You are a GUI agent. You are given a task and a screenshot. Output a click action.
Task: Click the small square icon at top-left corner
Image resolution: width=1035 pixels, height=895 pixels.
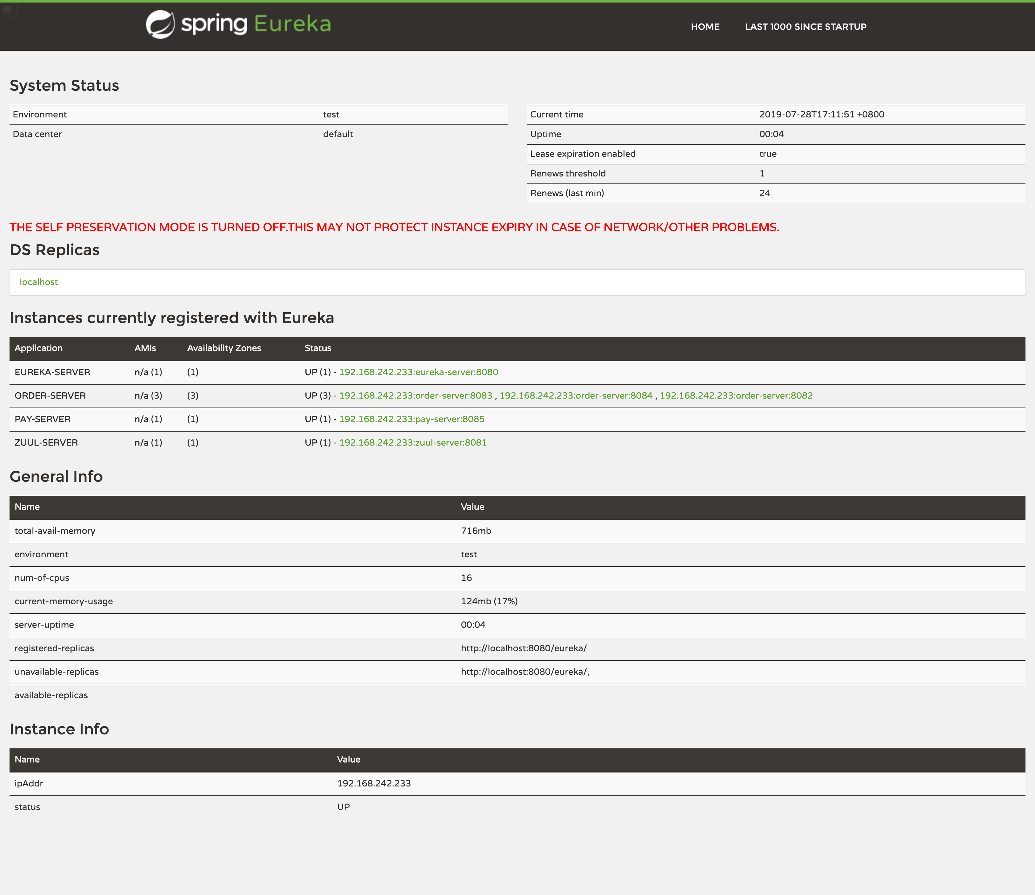point(7,10)
